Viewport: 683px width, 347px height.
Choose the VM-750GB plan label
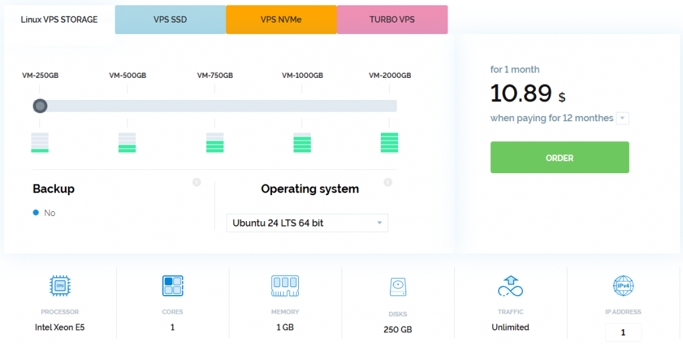point(215,76)
